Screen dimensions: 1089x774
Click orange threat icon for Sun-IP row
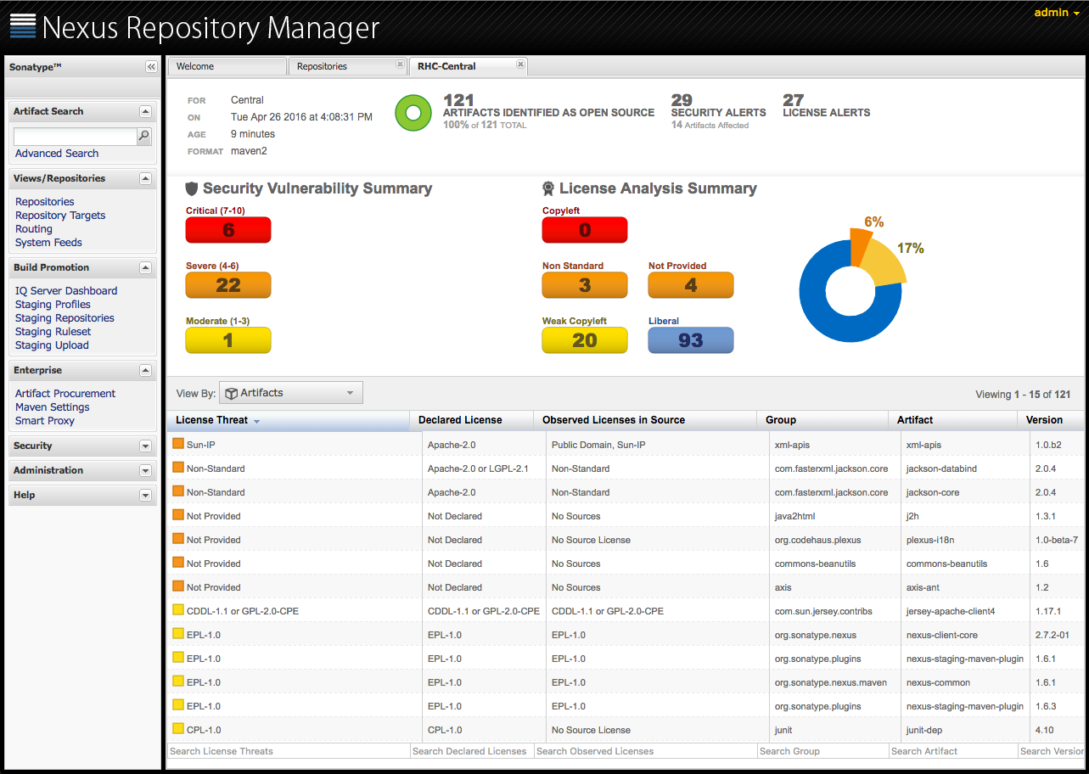pyautogui.click(x=178, y=443)
